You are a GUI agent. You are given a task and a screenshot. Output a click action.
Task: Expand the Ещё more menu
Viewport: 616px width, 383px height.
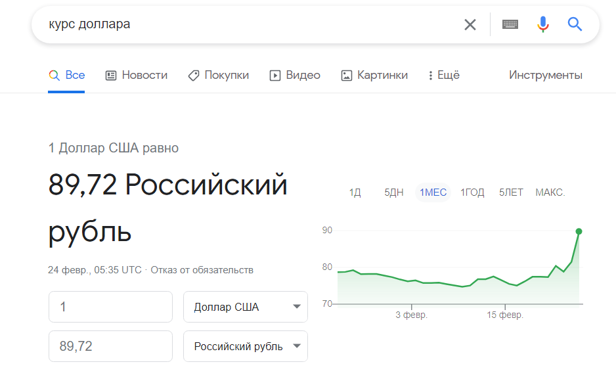point(443,76)
